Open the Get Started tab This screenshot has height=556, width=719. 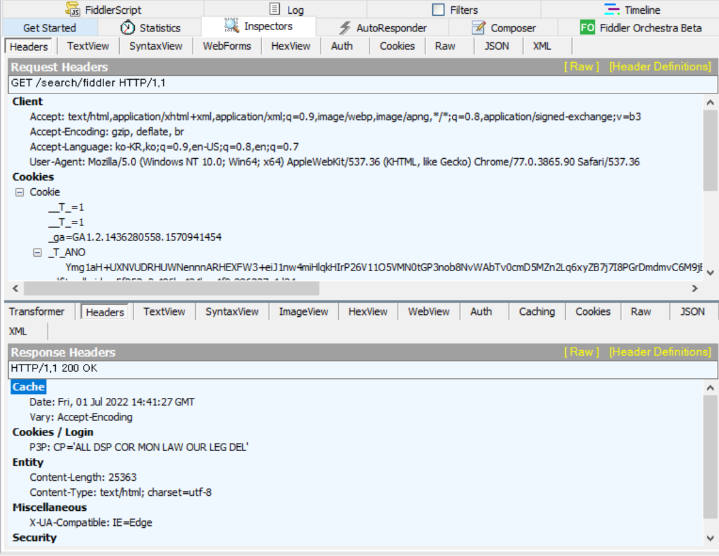[50, 28]
